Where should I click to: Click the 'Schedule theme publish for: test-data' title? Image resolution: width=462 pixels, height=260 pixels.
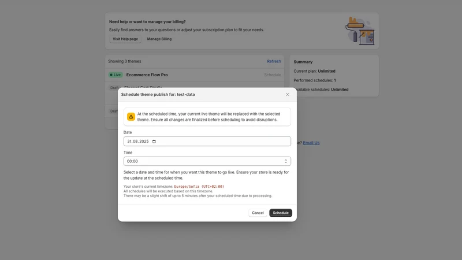[x=158, y=95]
